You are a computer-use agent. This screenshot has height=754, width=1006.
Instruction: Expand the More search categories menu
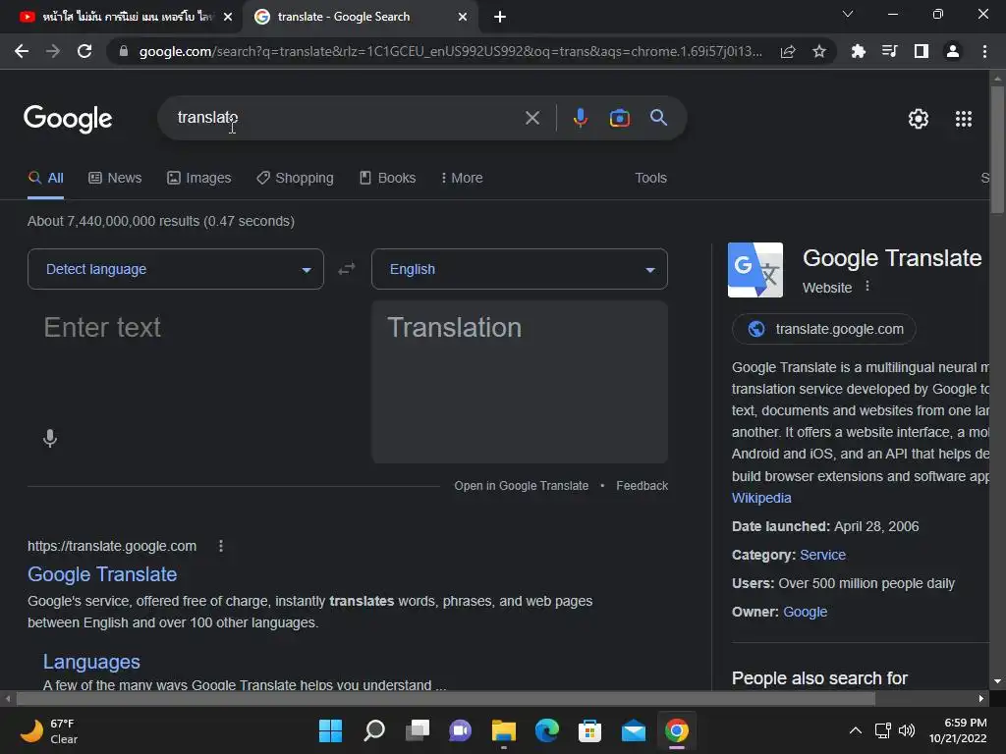pyautogui.click(x=462, y=179)
